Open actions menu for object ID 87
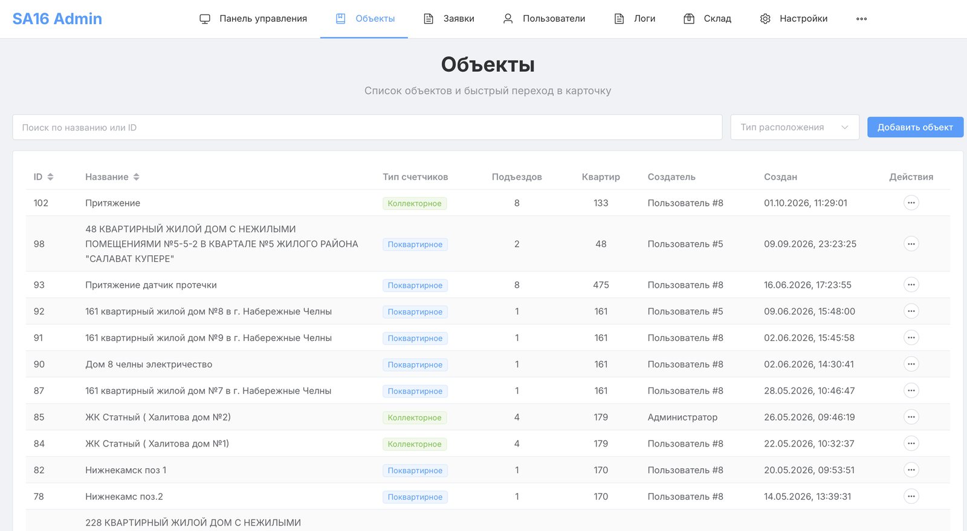The height and width of the screenshot is (531, 967). tap(911, 391)
